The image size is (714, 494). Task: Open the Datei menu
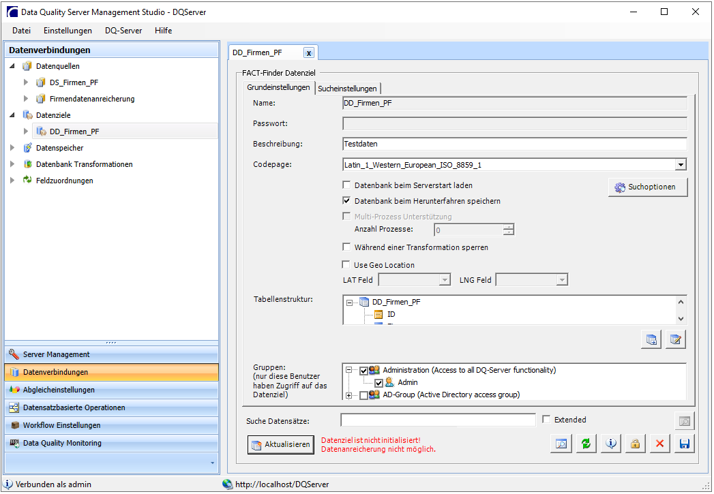[x=21, y=31]
